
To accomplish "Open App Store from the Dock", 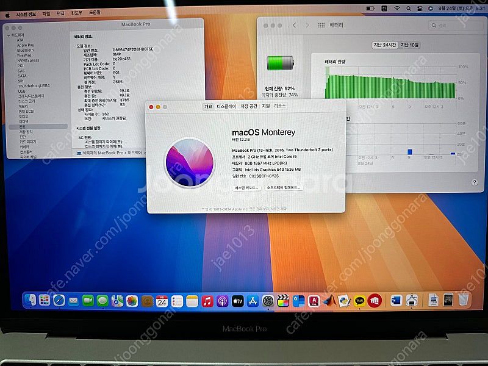I will 253,301.
